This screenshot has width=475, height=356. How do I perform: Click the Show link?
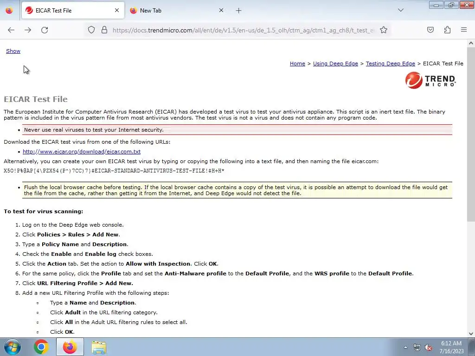[x=13, y=51]
